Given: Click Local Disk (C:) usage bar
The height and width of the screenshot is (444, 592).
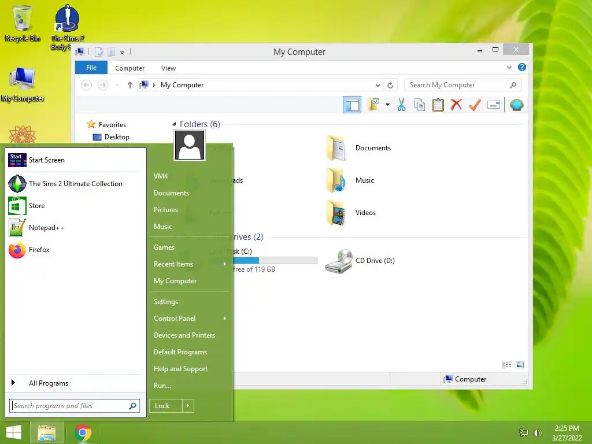Looking at the screenshot, I should pos(275,261).
